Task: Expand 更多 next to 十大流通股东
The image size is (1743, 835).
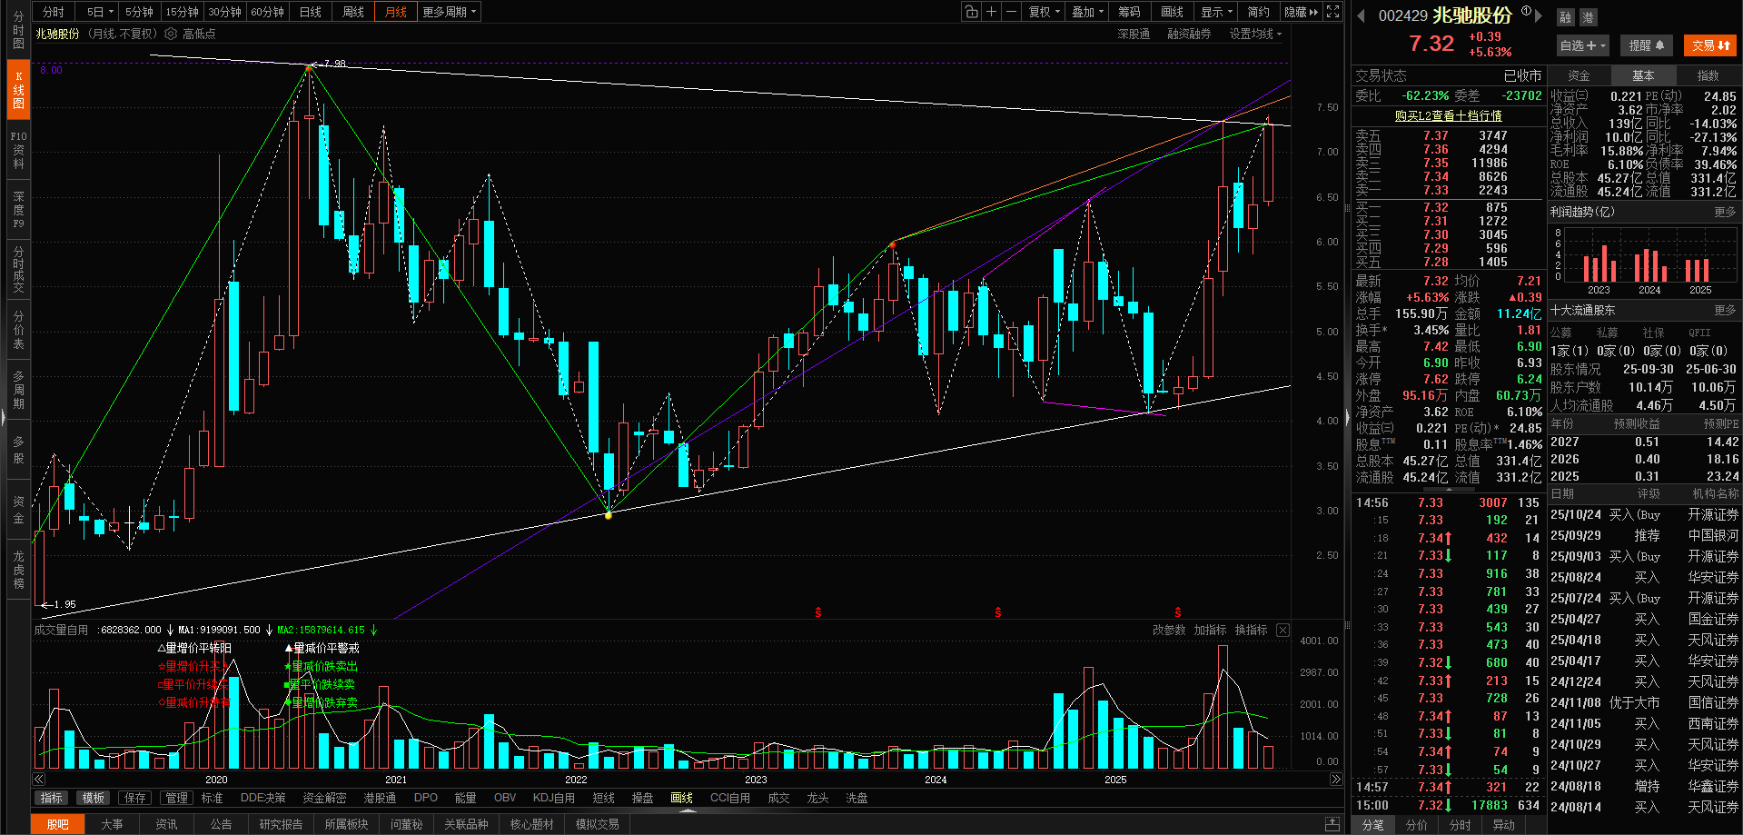Action: pyautogui.click(x=1724, y=310)
